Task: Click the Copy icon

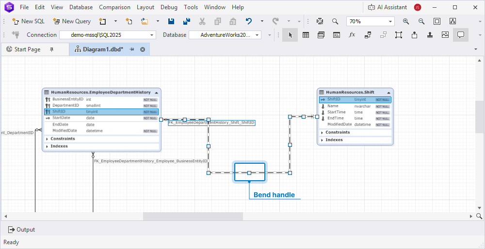Action: 218,21
